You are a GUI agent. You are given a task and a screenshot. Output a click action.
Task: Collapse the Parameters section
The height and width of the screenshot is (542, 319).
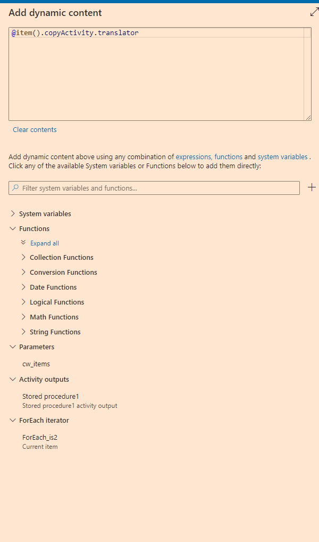pyautogui.click(x=13, y=347)
